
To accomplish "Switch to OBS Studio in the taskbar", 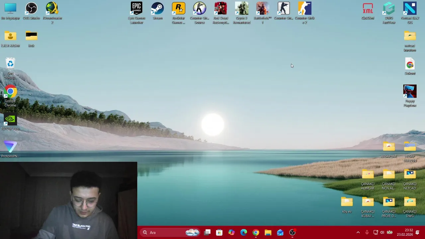I will (292, 232).
